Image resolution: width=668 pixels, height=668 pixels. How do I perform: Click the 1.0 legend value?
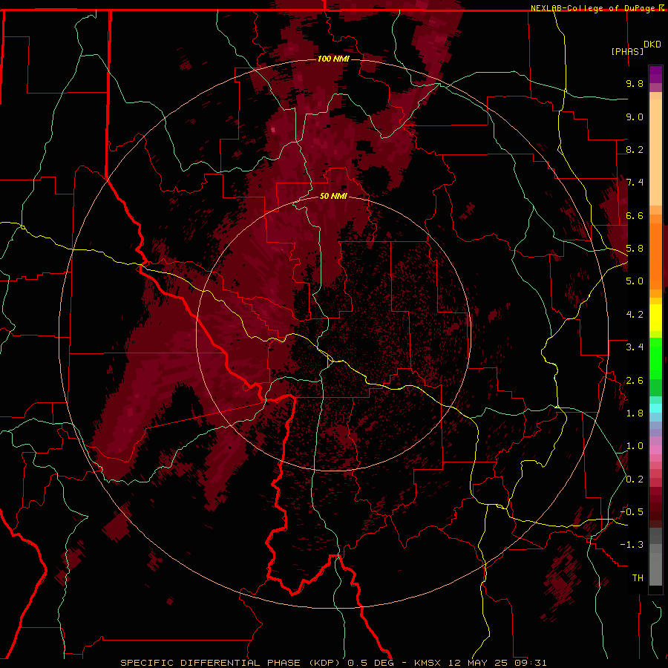[635, 446]
